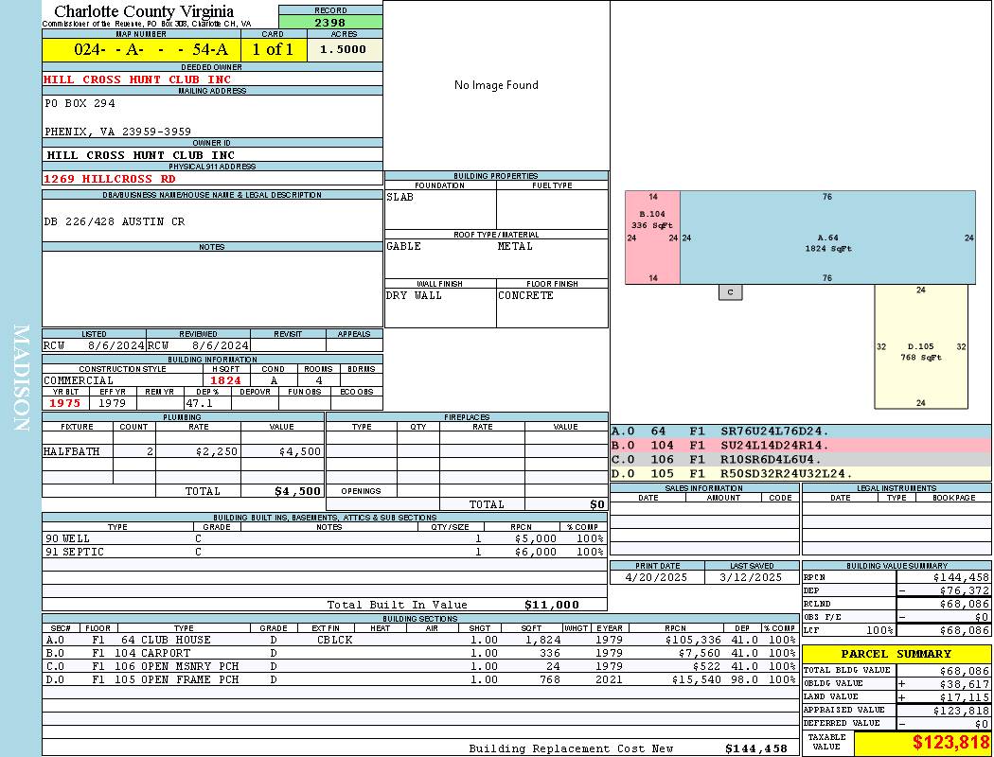The width and height of the screenshot is (994, 757).
Task: Click the LAND VALUE $17,115
Action: click(x=965, y=697)
